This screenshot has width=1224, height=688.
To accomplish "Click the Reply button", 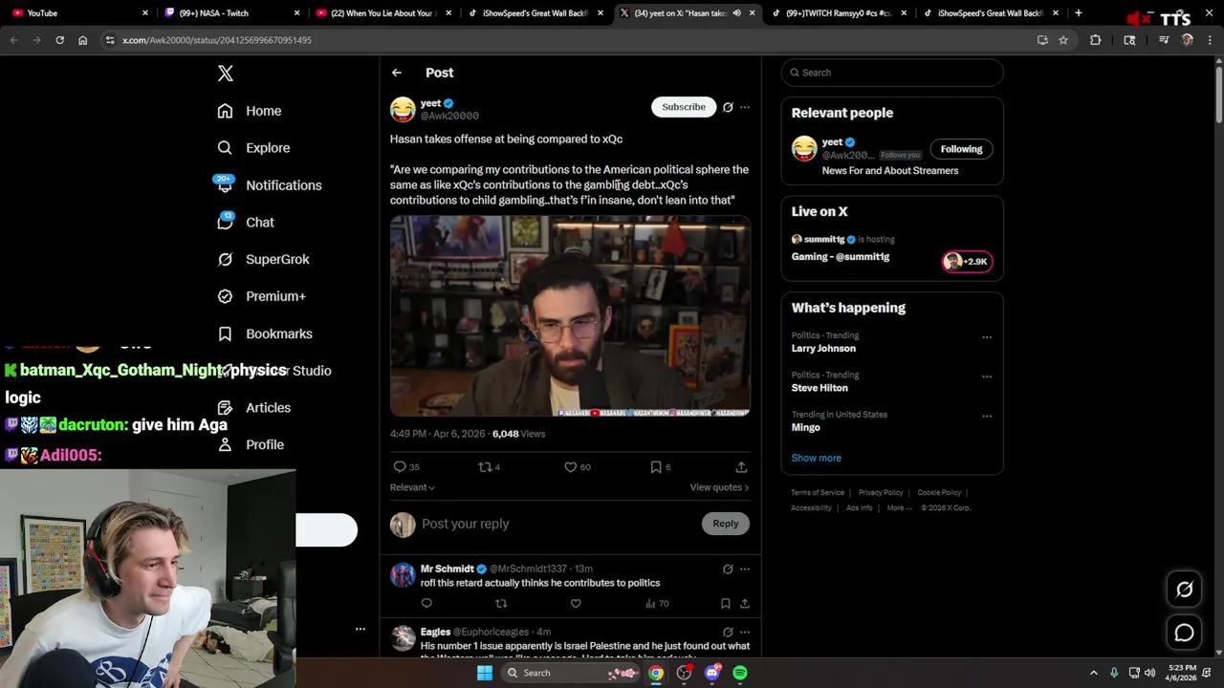I will point(726,524).
